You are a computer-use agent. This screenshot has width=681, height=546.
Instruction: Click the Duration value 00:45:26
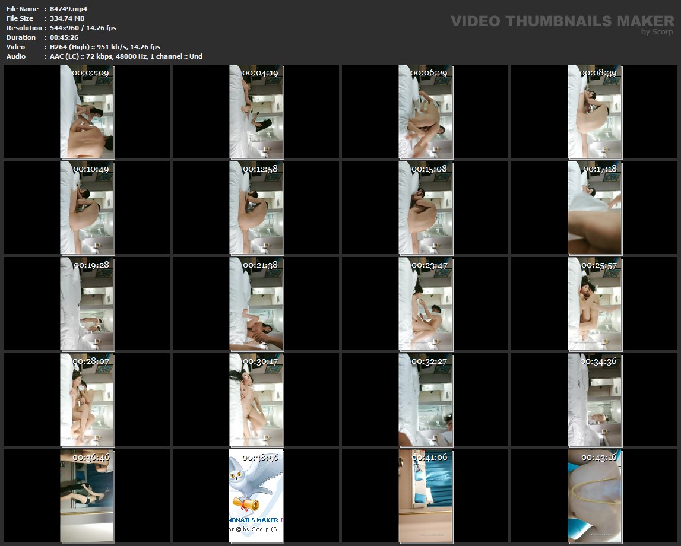tap(64, 37)
